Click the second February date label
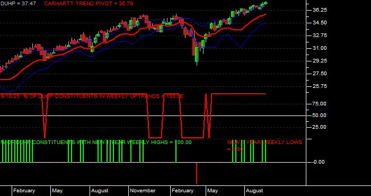Screen dimensions: 371x196 pyautogui.click(x=183, y=191)
